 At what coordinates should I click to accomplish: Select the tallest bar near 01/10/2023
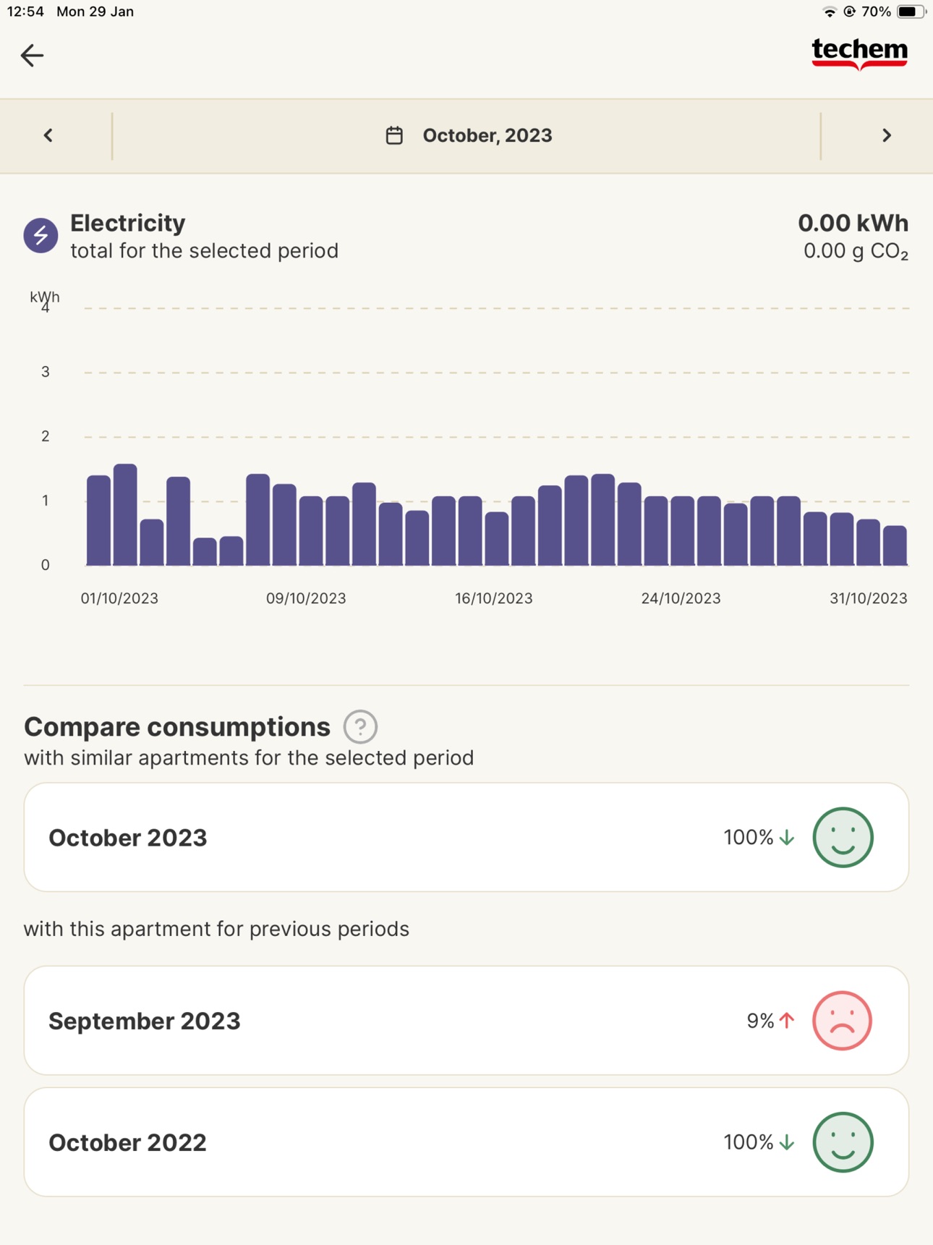pyautogui.click(x=125, y=514)
